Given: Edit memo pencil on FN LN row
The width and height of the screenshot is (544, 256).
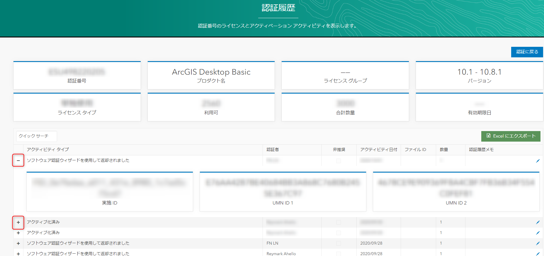Looking at the screenshot, I should [x=538, y=243].
